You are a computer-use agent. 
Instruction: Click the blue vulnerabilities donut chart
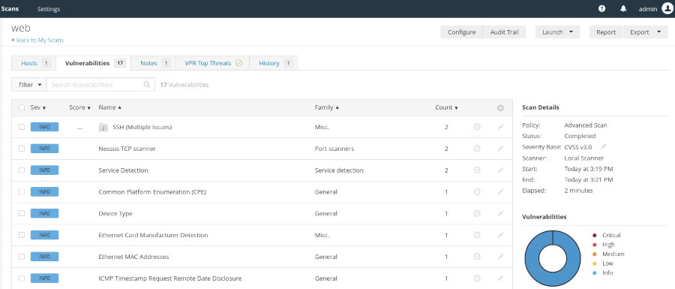[552, 257]
